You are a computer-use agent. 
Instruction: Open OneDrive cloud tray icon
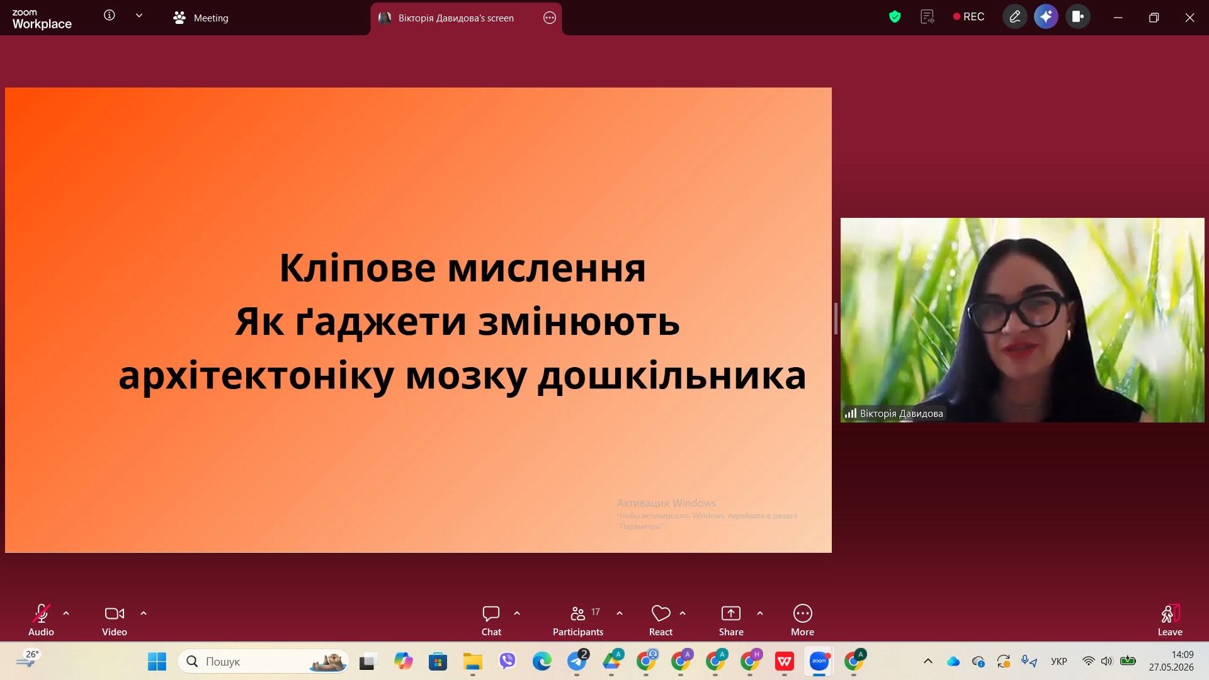[x=953, y=662]
